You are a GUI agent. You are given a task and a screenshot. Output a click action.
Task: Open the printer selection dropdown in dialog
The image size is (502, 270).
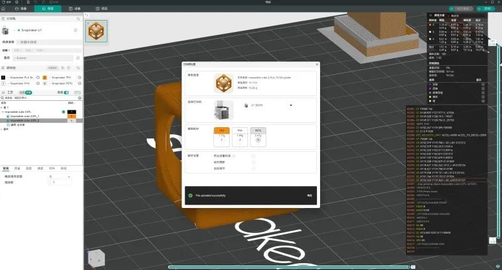(x=291, y=106)
